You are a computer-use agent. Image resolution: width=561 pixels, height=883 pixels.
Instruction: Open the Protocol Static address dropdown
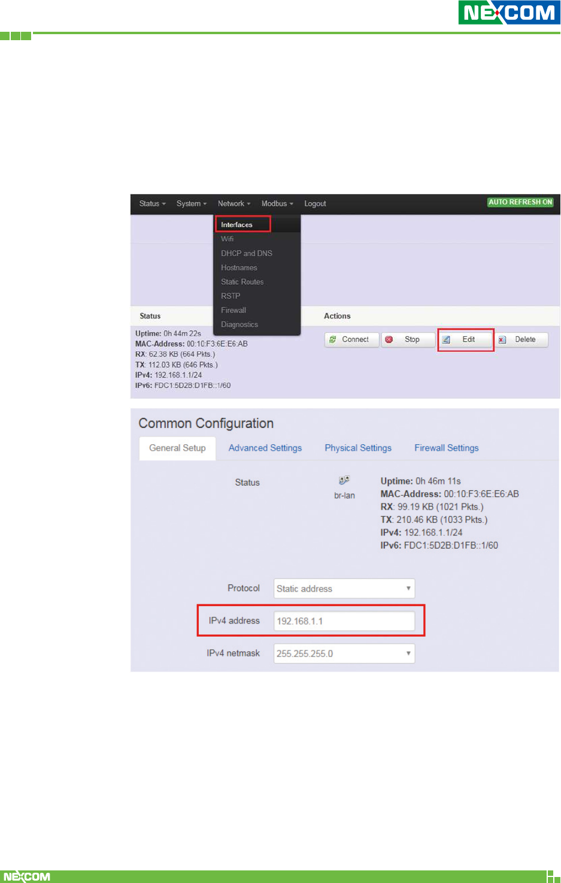click(x=344, y=589)
